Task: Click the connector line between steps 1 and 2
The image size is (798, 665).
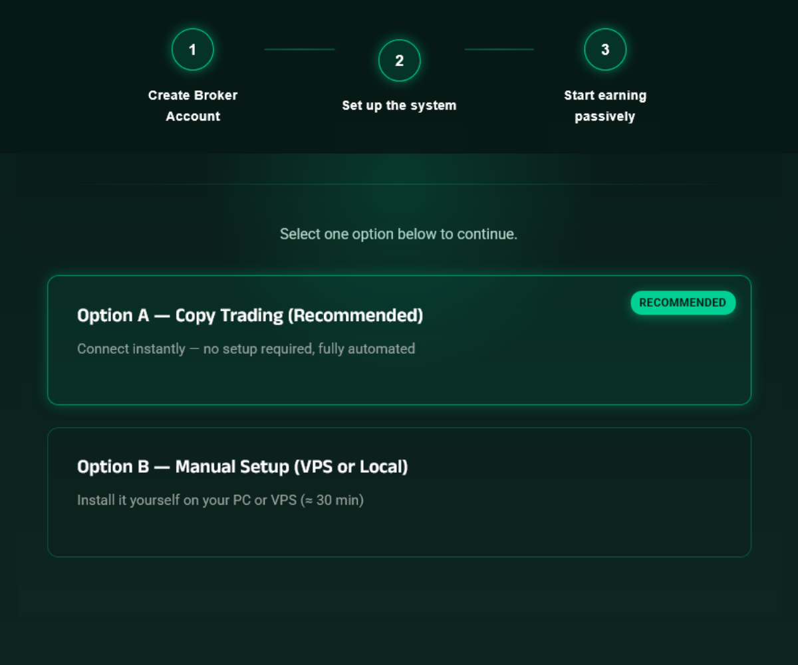Action: tap(299, 49)
